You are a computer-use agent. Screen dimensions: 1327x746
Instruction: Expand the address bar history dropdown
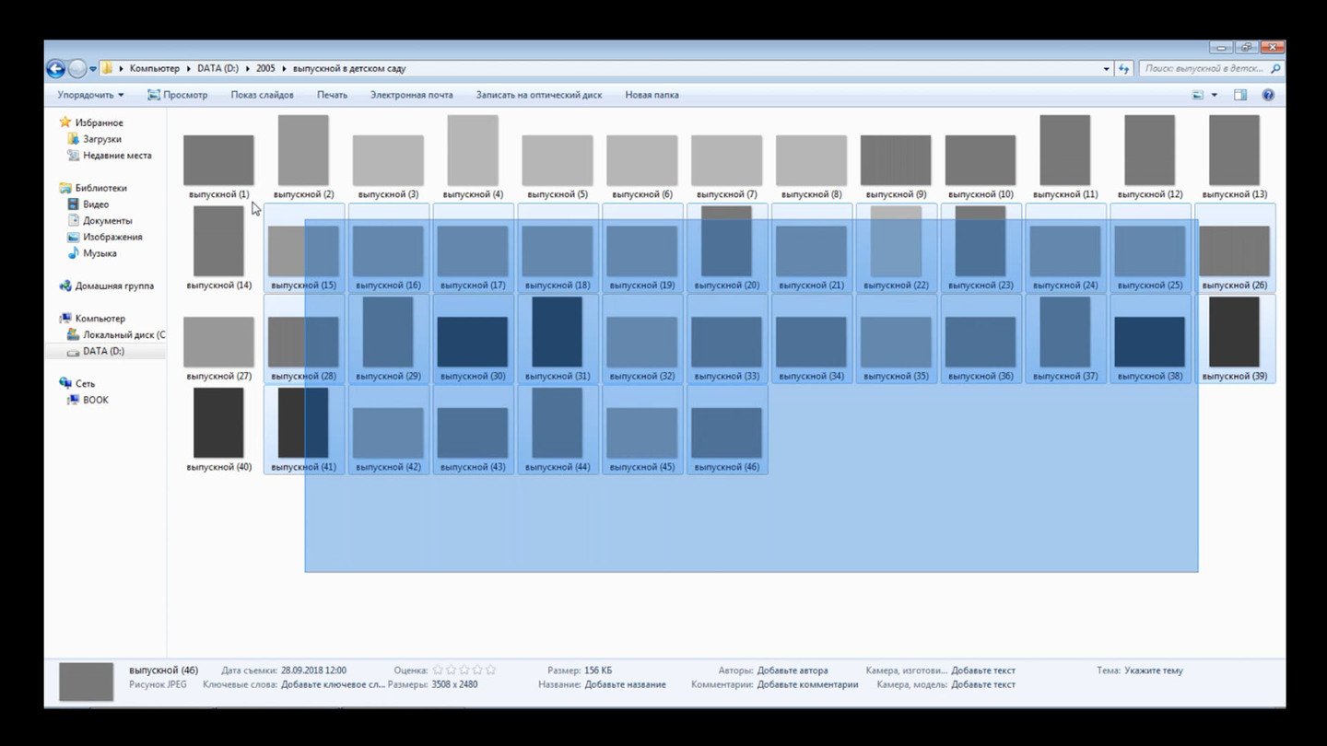(x=1107, y=69)
